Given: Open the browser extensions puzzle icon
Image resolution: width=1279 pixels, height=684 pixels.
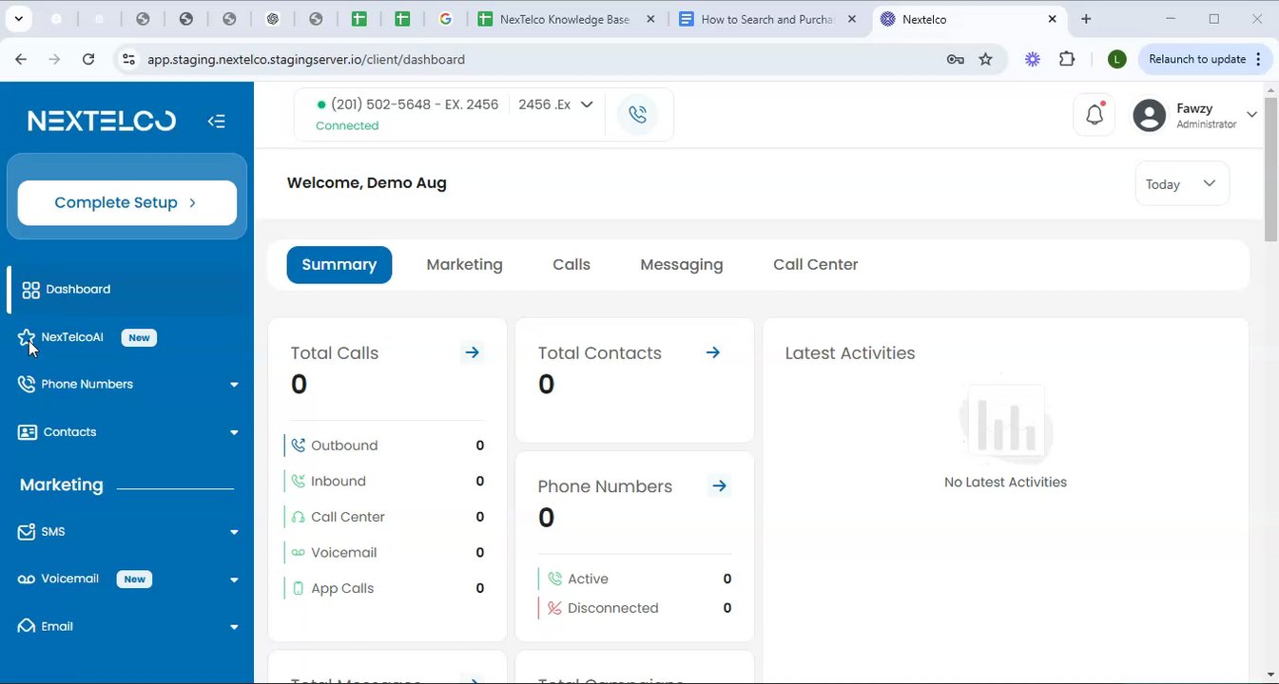Looking at the screenshot, I should point(1067,59).
